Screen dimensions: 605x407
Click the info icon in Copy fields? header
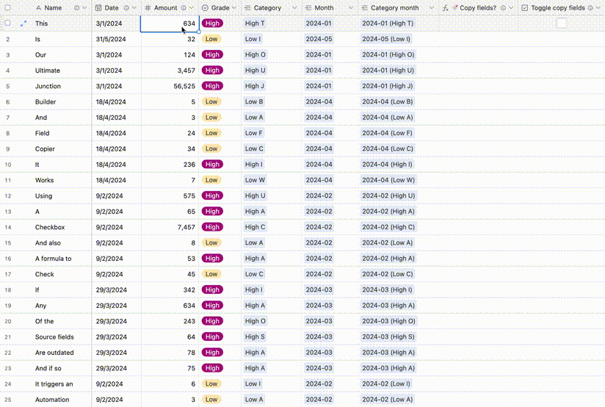(x=504, y=8)
